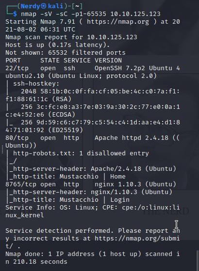Click the target IP 10.10.125.123 in the command

click(x=135, y=14)
